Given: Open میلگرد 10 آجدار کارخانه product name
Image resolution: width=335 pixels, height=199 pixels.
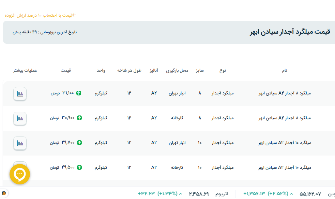Looking at the screenshot, I should point(285,167).
